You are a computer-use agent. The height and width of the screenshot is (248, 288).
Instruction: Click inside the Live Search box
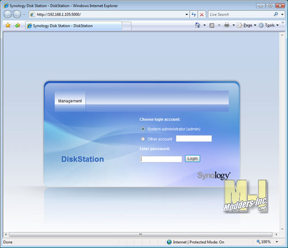point(241,14)
